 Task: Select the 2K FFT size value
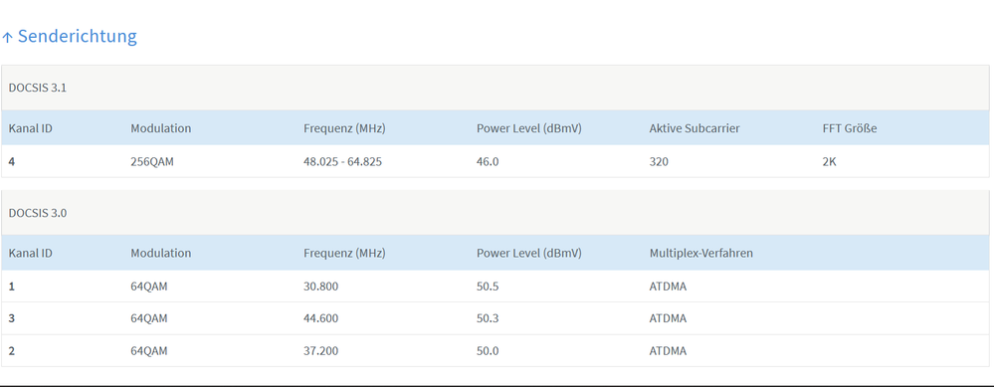830,161
